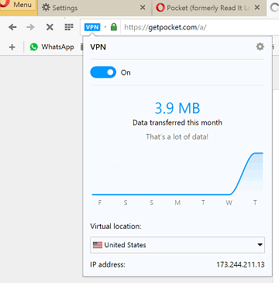
Task: Select the M day label on graph
Action: pos(177,202)
